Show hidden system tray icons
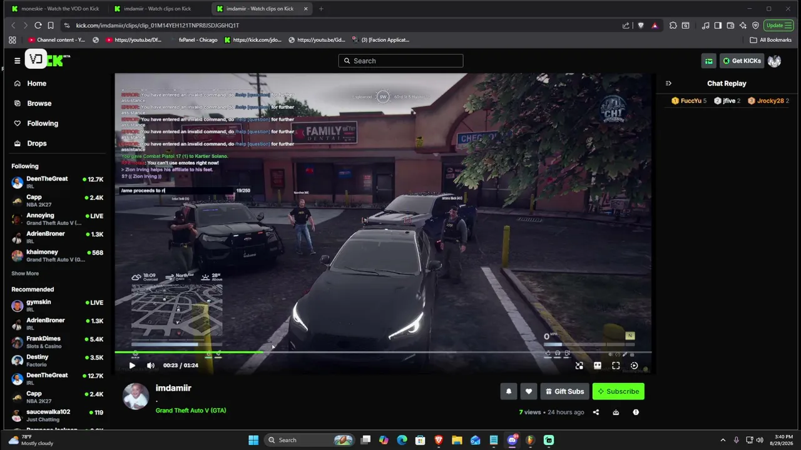This screenshot has width=801, height=450. [x=723, y=440]
